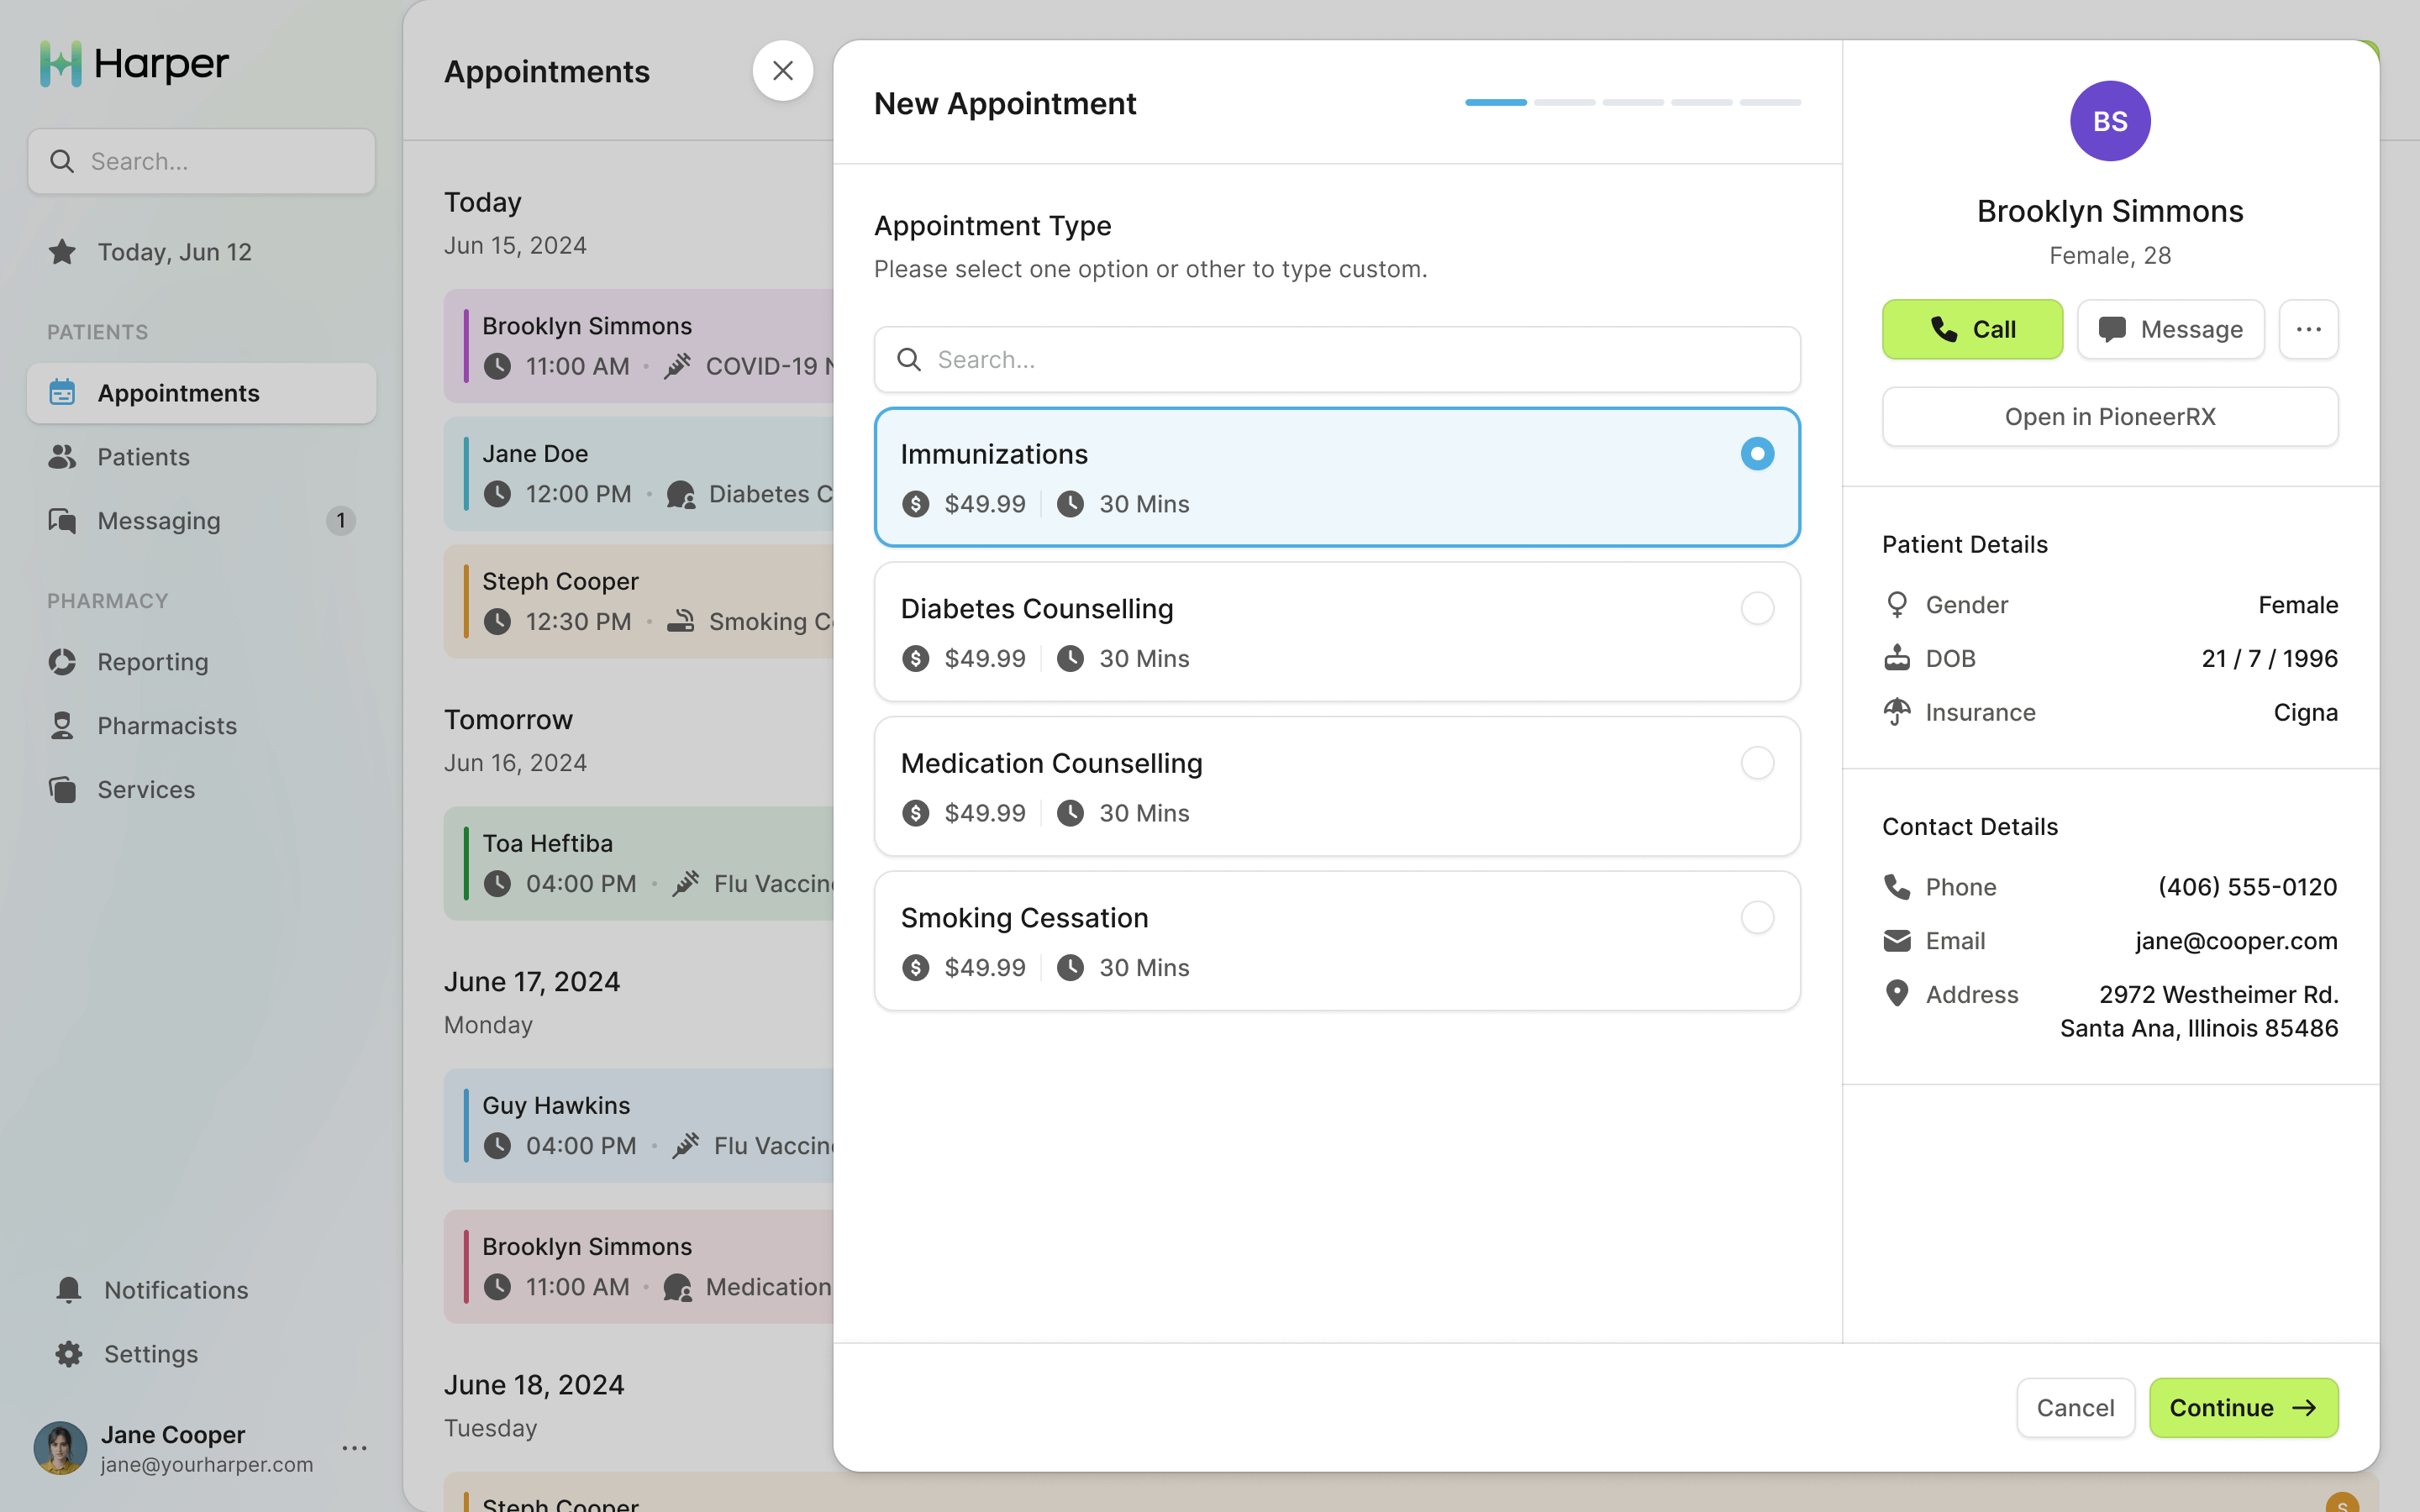
Task: Click the Reporting chart icon
Action: (62, 662)
